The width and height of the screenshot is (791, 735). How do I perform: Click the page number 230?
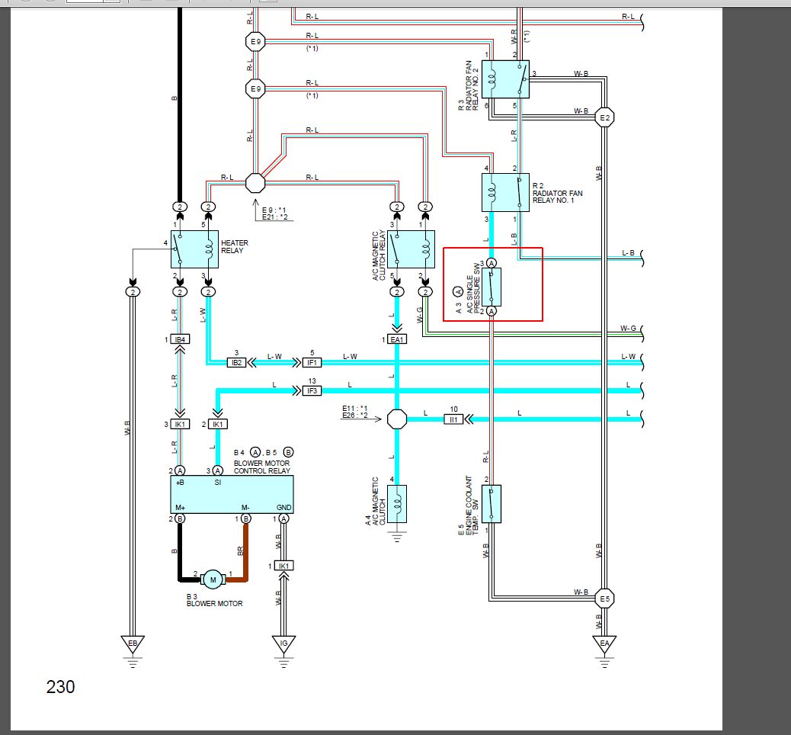click(61, 687)
